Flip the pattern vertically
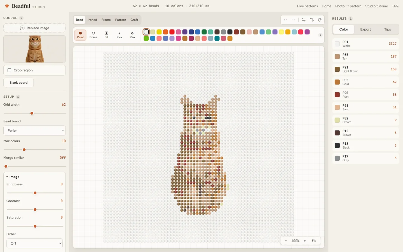 point(312,20)
